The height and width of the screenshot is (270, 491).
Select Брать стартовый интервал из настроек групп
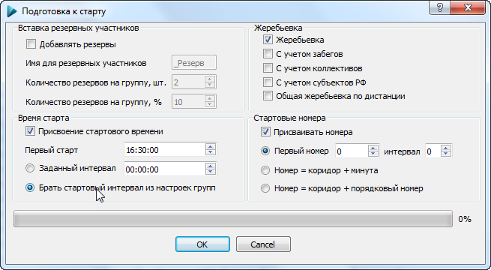pos(30,188)
